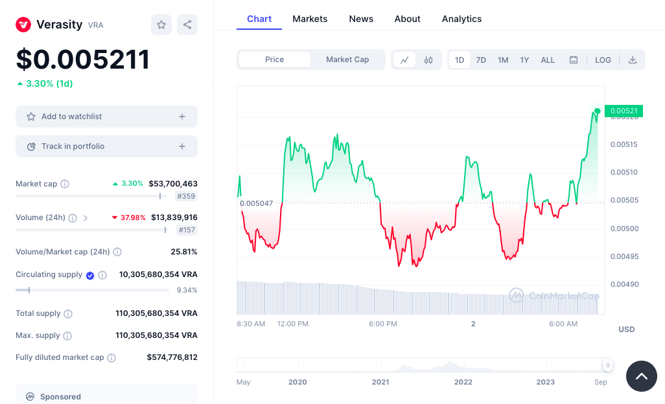Click the 2022 navigator timeline label
The width and height of the screenshot is (665, 404).
click(x=463, y=382)
